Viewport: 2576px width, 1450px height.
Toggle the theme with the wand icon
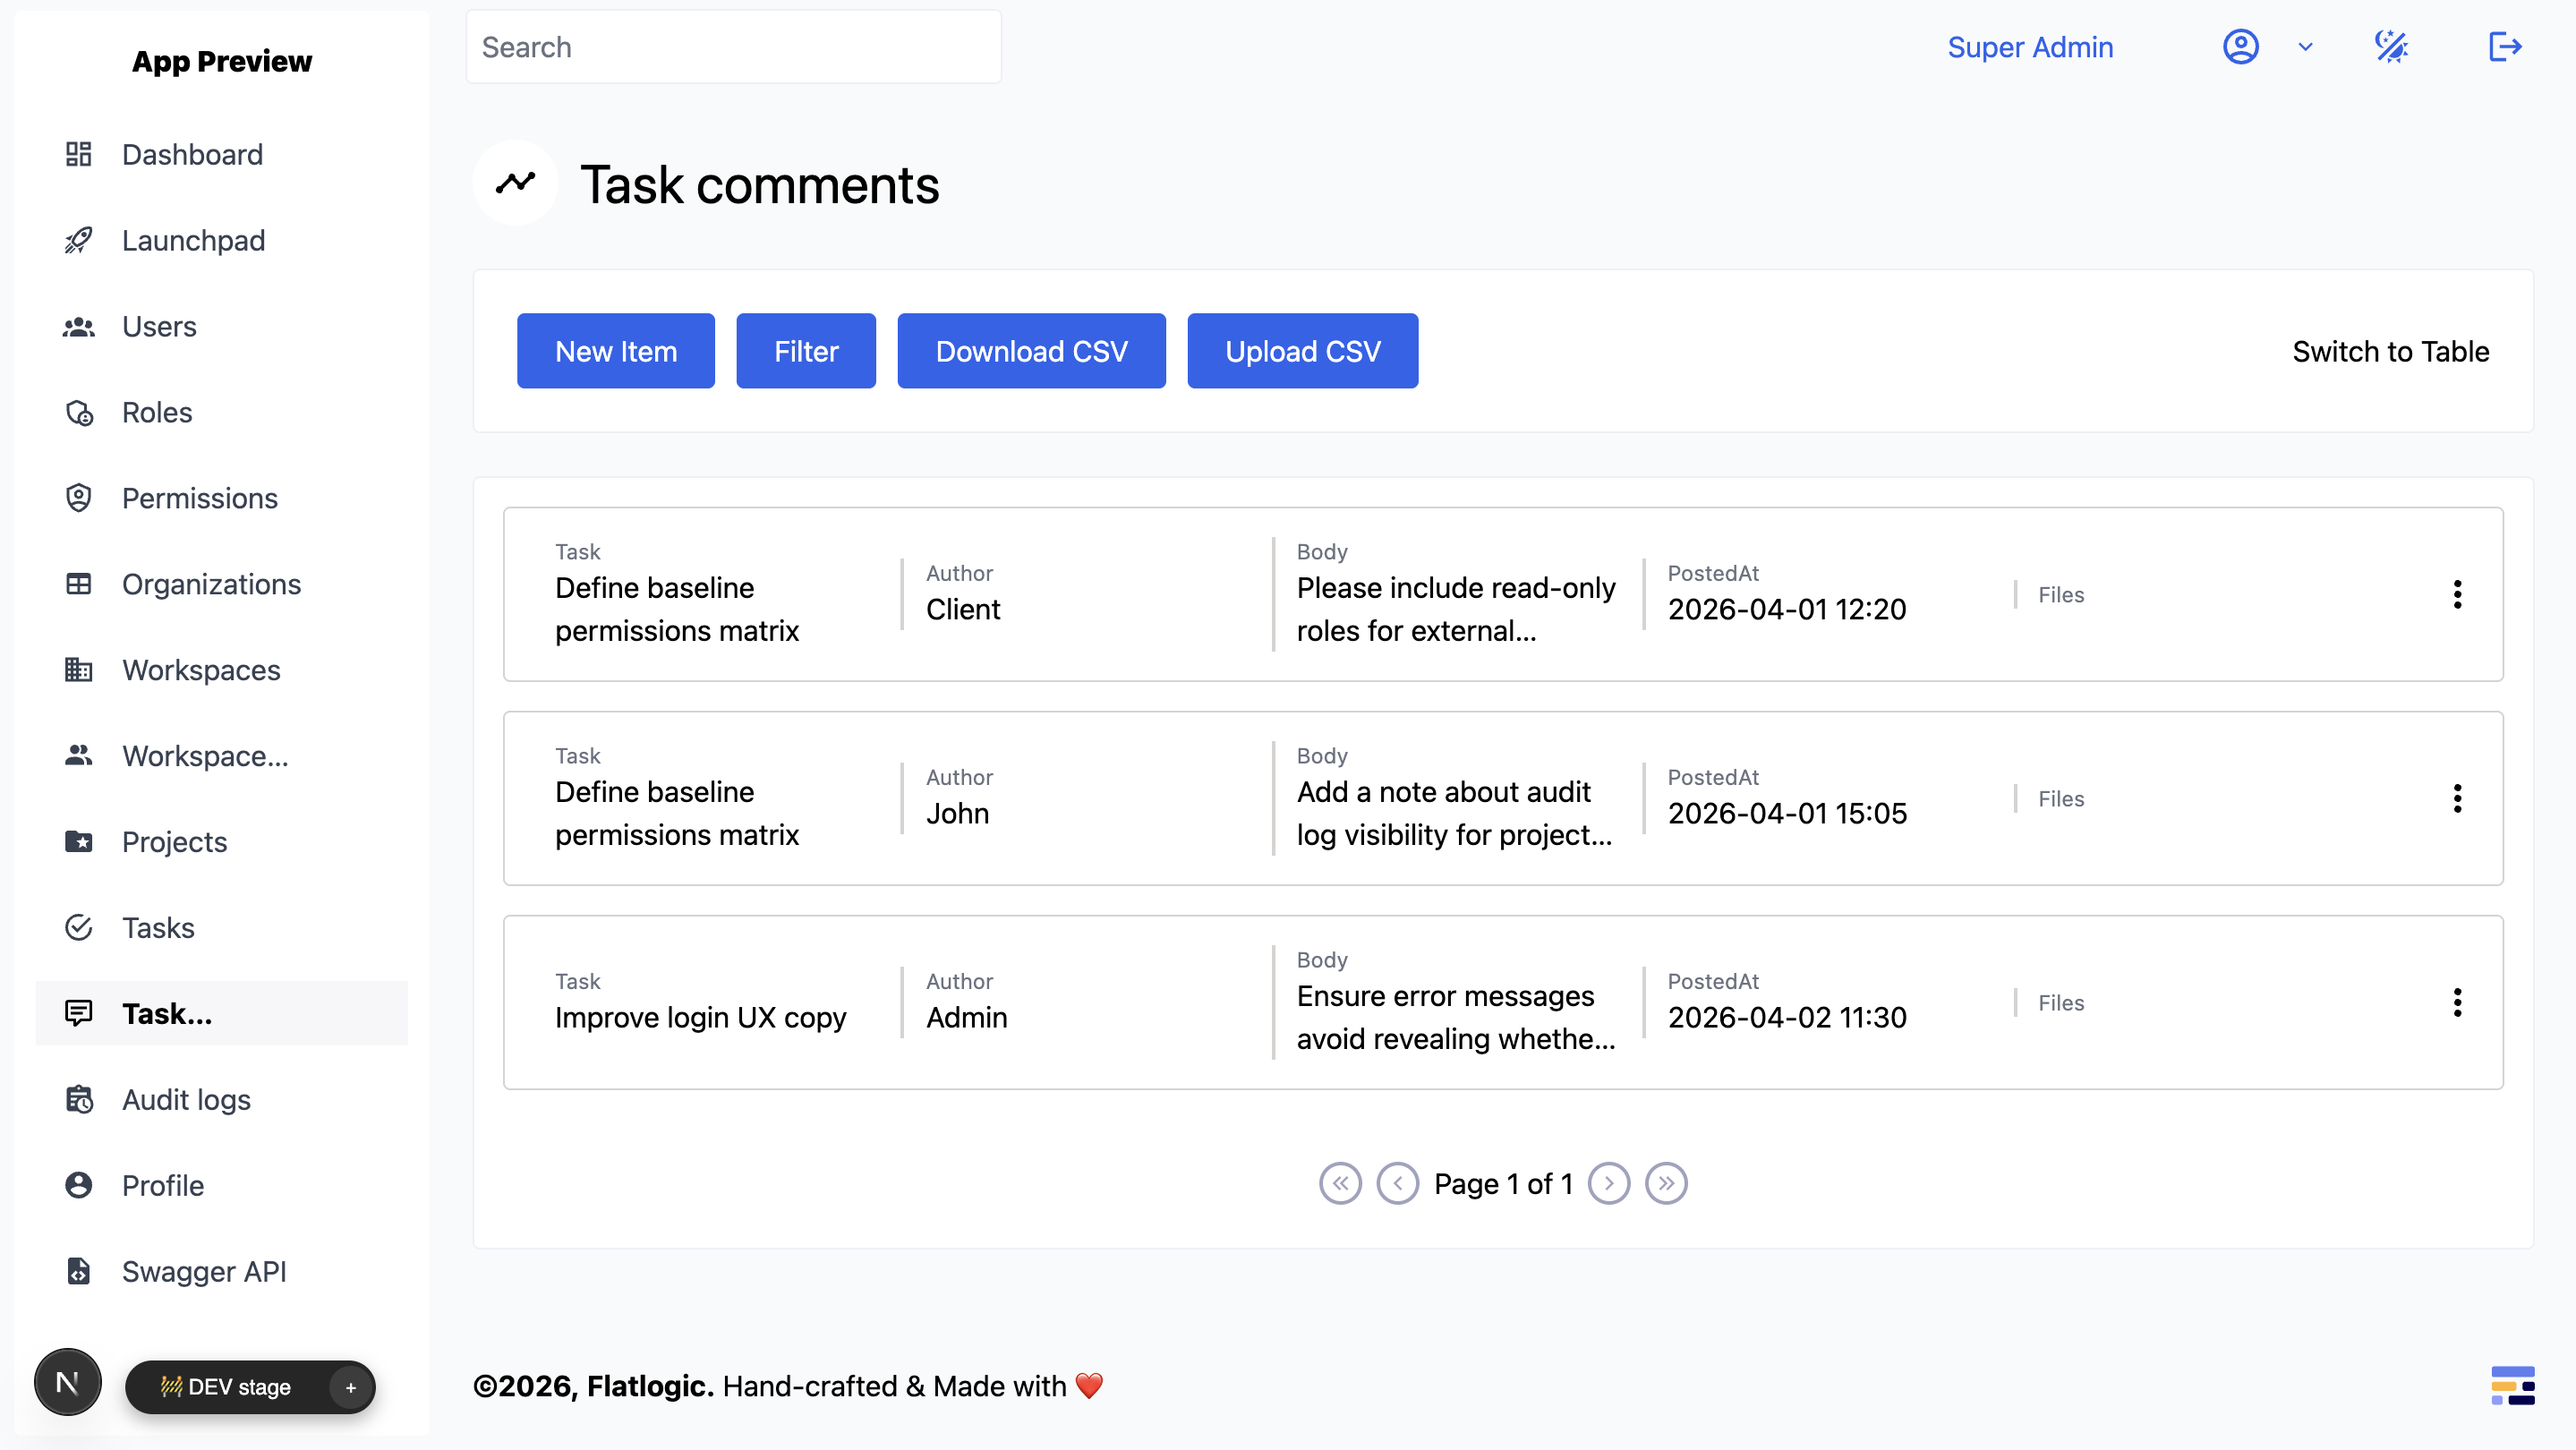click(2392, 46)
